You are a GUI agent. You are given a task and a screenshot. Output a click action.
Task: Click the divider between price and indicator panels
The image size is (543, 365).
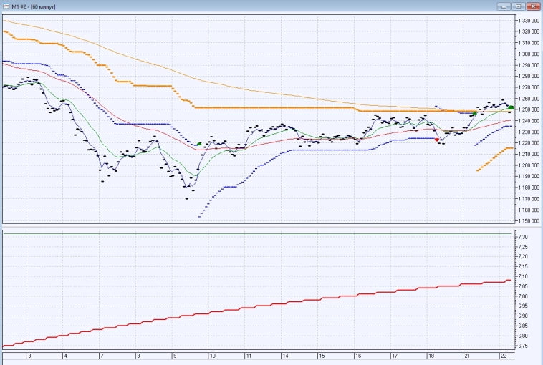point(258,228)
